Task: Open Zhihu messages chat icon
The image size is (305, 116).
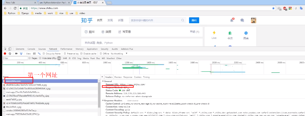Action: 242,20
